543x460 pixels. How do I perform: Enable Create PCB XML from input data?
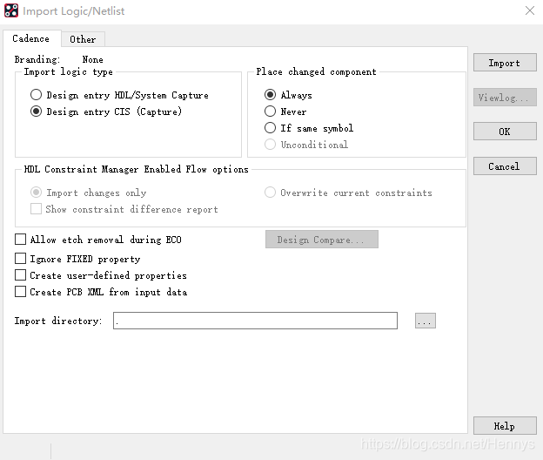[21, 292]
